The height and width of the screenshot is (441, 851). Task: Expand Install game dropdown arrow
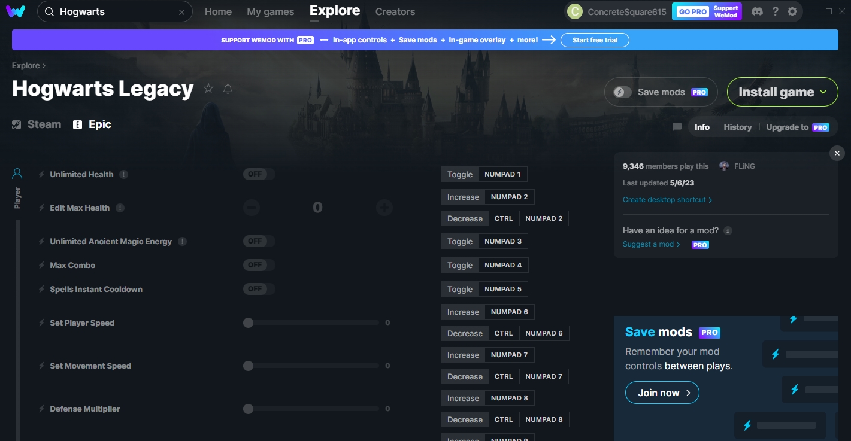pos(823,92)
